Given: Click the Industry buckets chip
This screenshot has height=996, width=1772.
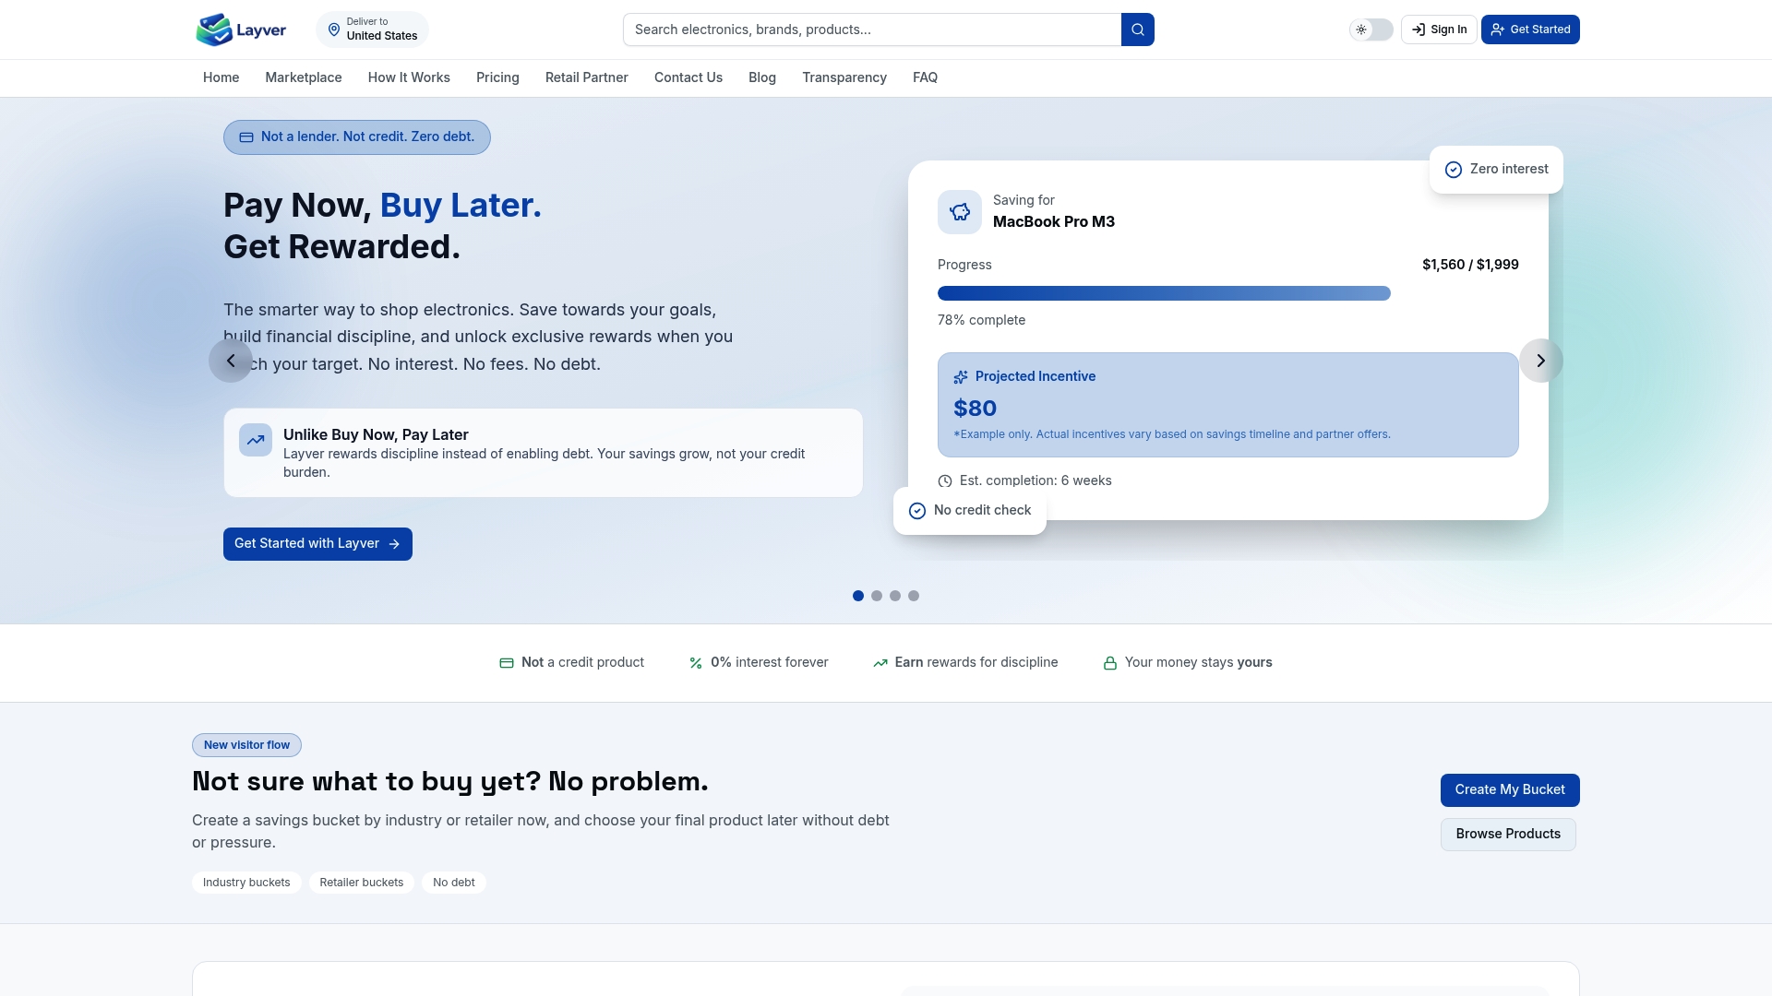Looking at the screenshot, I should 246,883.
